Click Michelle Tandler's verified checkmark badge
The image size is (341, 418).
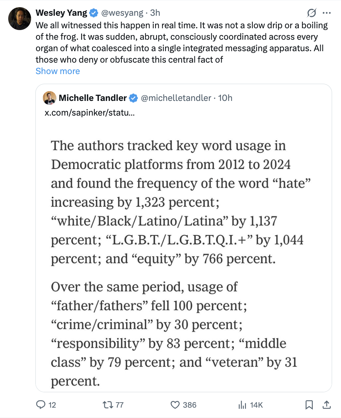click(x=133, y=98)
